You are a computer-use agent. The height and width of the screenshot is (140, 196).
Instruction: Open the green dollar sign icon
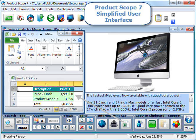pyautogui.click(x=51, y=18)
